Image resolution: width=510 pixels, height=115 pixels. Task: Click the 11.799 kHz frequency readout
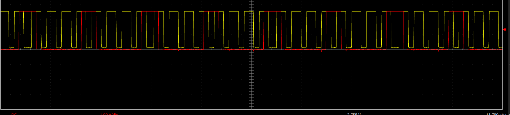click(496, 114)
